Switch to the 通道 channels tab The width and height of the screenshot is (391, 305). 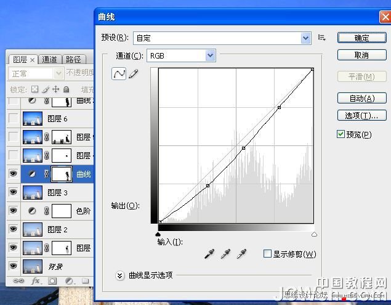pyautogui.click(x=50, y=60)
